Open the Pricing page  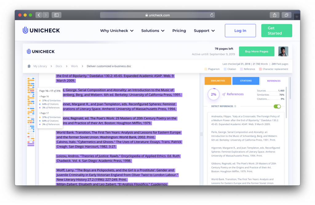pos(179,31)
